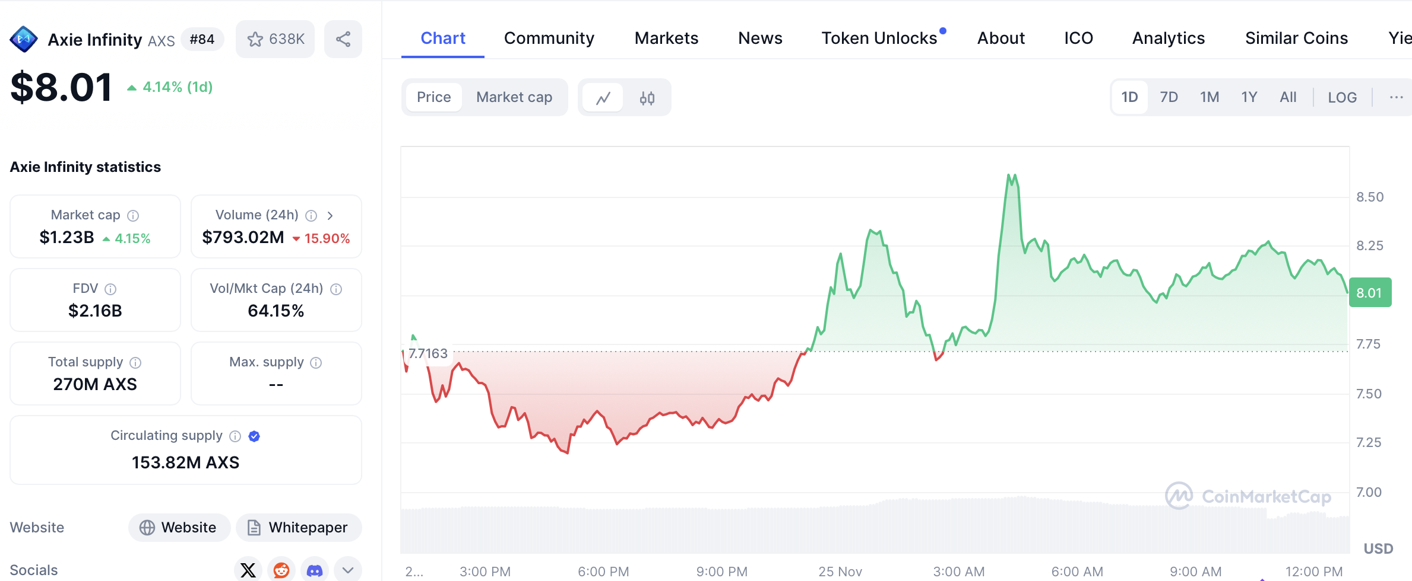Switch chart to Market cap
Screen dimensions: 1412x581
514,97
